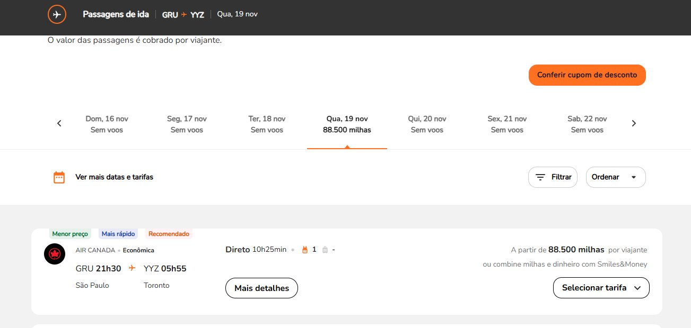The height and width of the screenshot is (328, 691).
Task: Expand the Selecionar tarifa dropdown
Action: [601, 288]
